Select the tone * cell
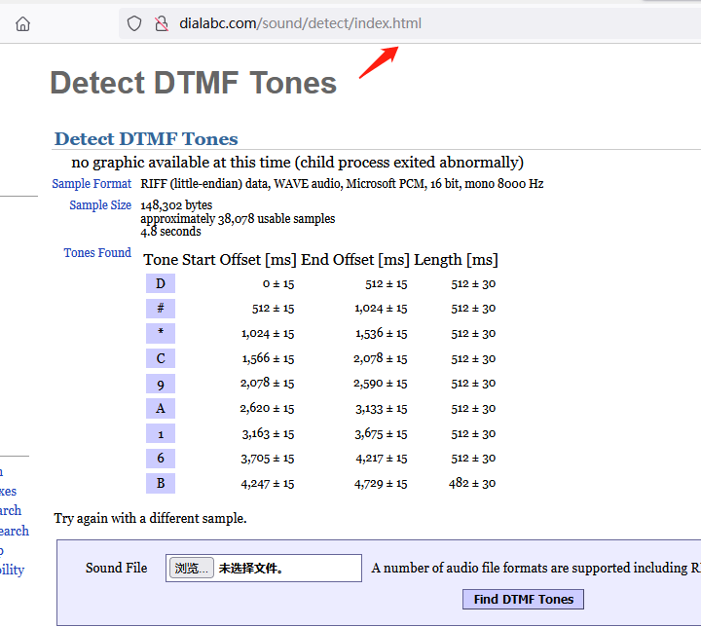This screenshot has width=701, height=627. coord(161,333)
